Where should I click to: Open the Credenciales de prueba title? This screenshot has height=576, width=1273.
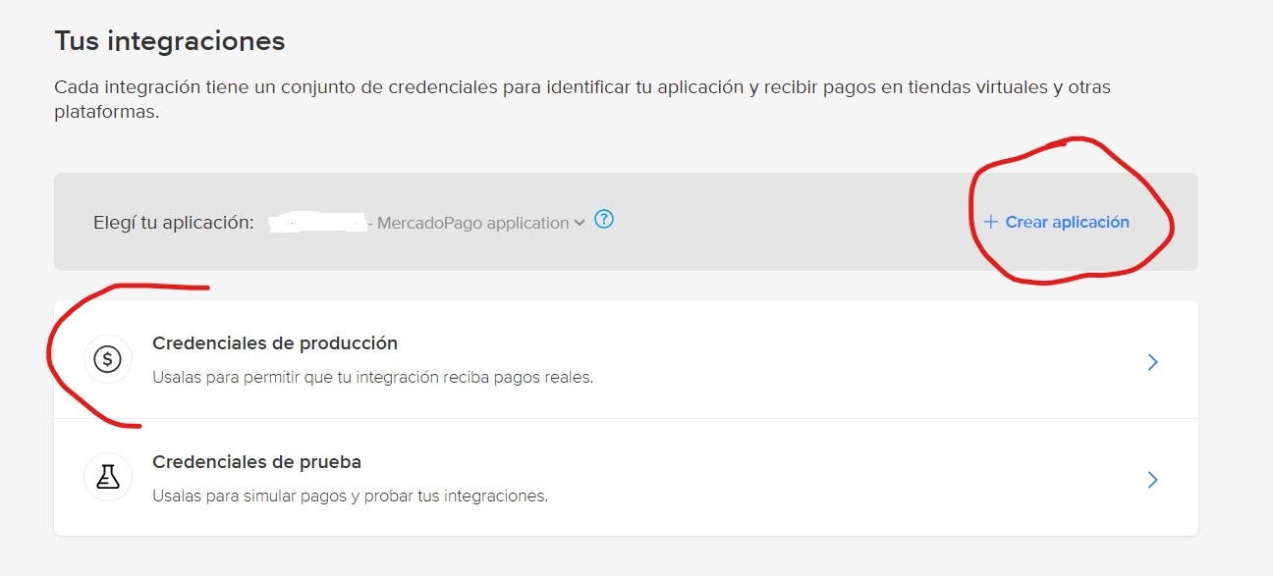[256, 461]
